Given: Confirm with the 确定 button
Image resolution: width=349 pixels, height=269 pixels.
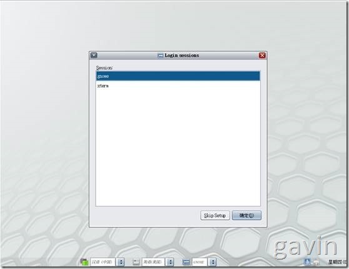Looking at the screenshot, I should point(246,215).
